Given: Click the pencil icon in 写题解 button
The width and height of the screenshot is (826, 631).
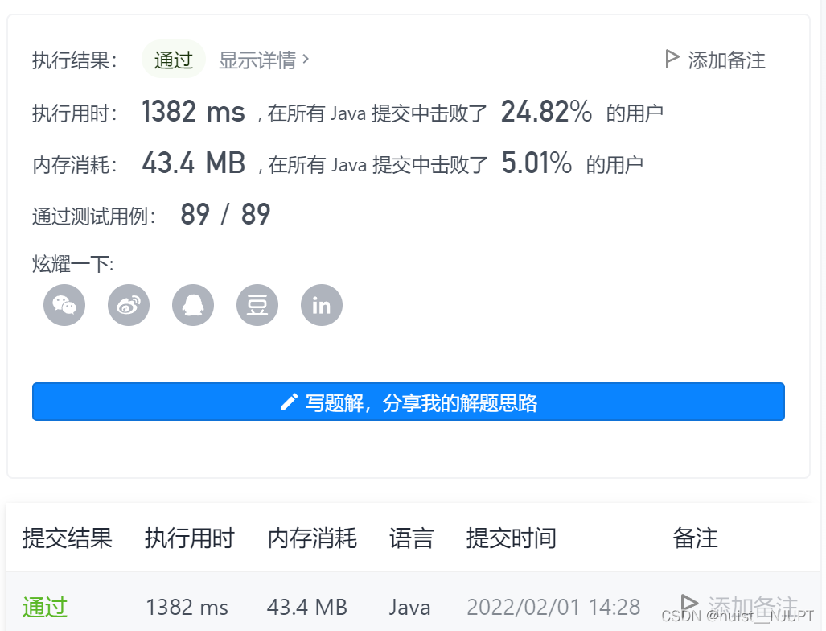Looking at the screenshot, I should click(x=289, y=402).
